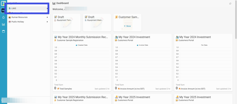Expand the LIMS submenu arrow
This screenshot has height=104, width=237.
coord(47,8)
